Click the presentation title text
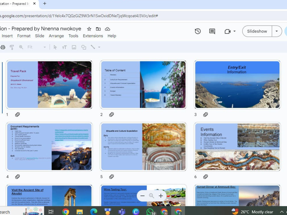 coord(40,29)
